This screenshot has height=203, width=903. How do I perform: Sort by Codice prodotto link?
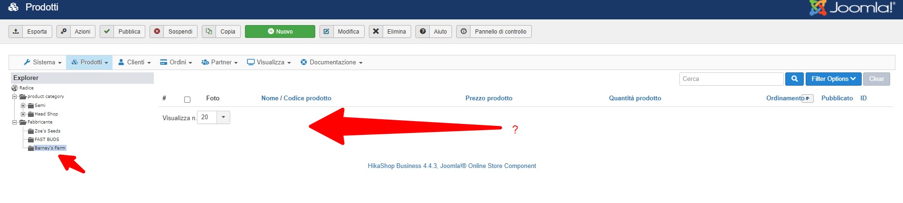click(307, 98)
